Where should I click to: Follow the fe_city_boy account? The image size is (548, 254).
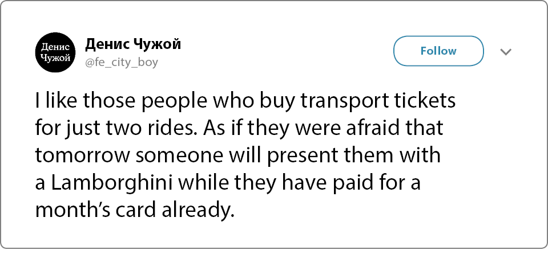click(438, 51)
